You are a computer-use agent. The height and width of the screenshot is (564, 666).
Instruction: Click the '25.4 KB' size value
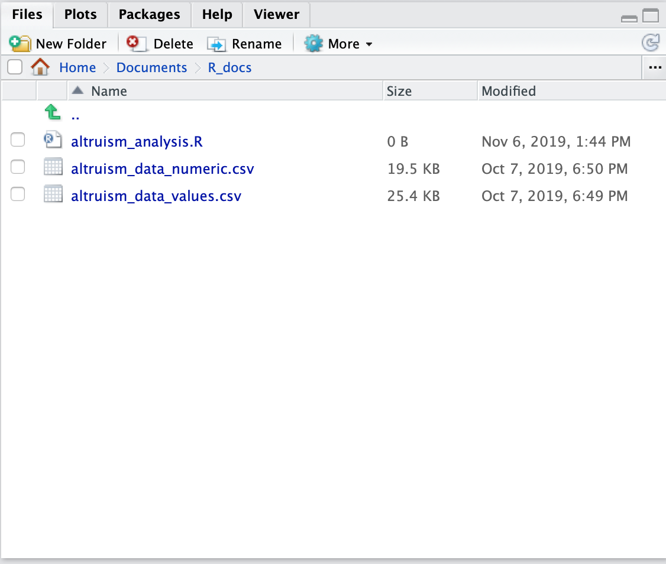click(x=413, y=196)
